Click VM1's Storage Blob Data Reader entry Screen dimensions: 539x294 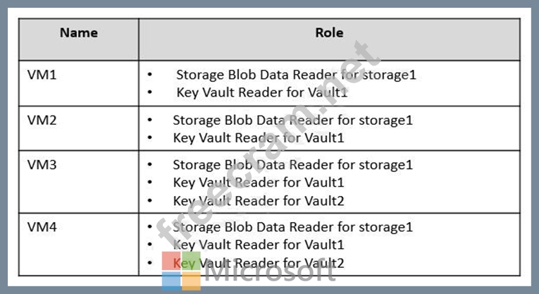click(x=296, y=75)
